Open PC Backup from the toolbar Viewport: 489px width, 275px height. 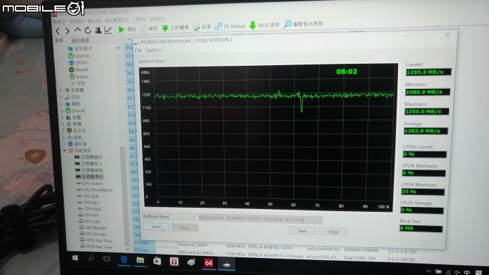click(x=230, y=26)
